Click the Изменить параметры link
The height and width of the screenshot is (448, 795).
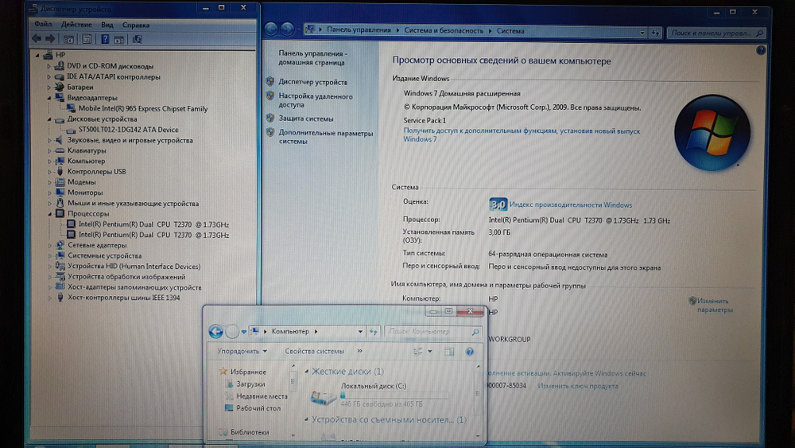(x=714, y=306)
